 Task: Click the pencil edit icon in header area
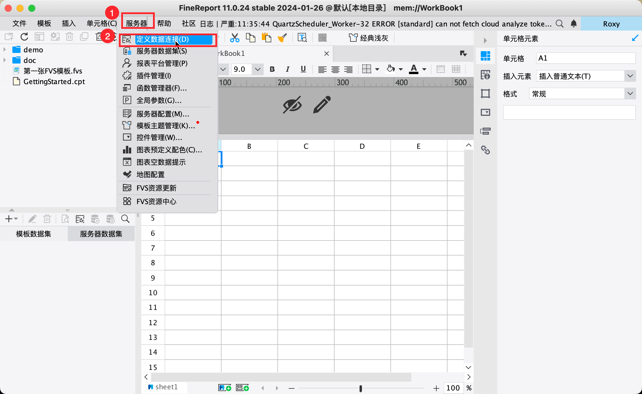point(322,105)
